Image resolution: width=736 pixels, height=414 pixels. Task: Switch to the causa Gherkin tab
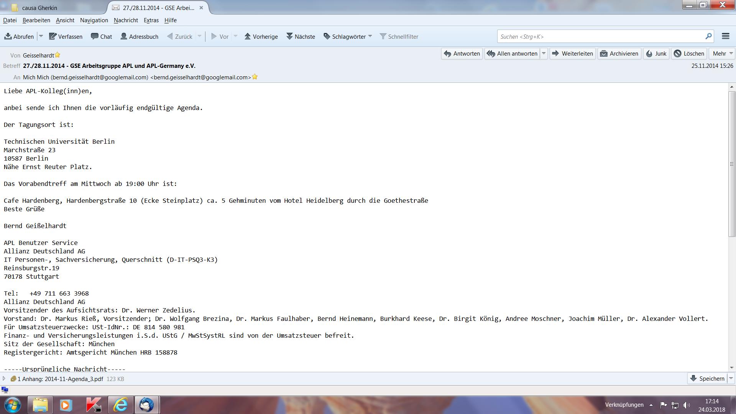[x=39, y=8]
